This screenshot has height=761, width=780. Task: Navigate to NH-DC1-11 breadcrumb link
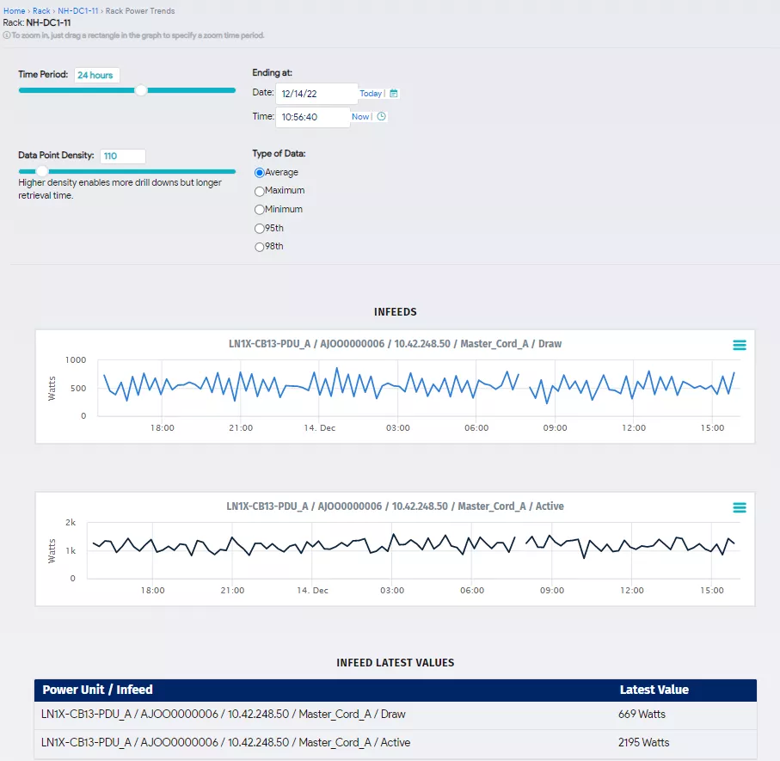click(x=77, y=11)
